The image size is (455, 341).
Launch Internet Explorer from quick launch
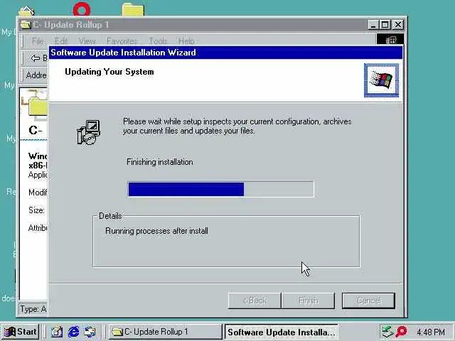point(73,332)
